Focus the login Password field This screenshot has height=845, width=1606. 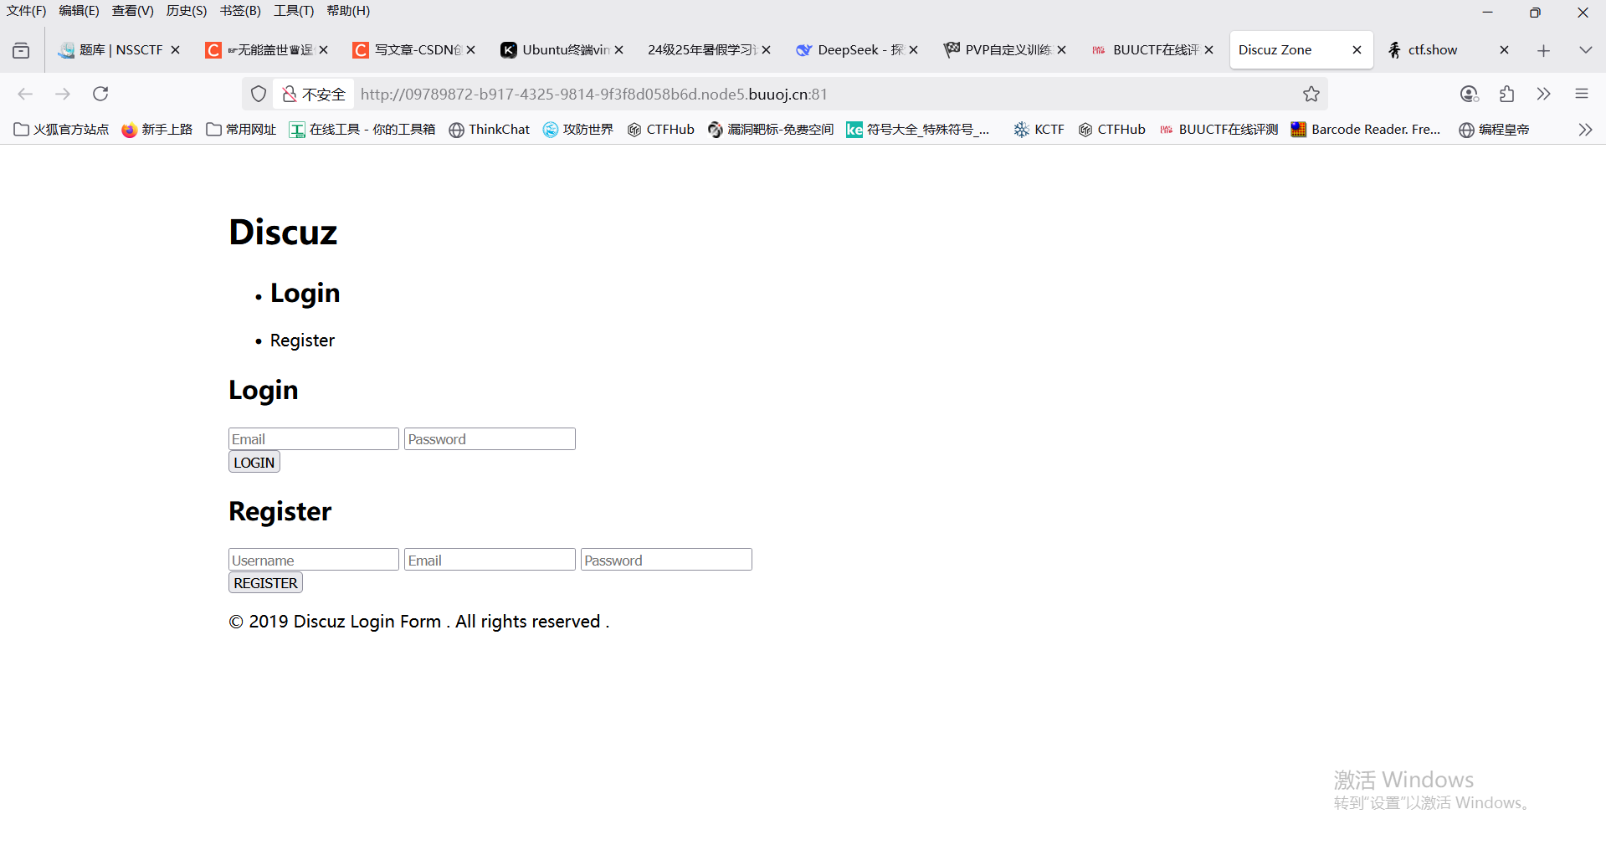(490, 439)
